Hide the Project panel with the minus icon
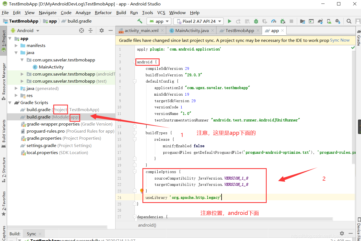The width and height of the screenshot is (361, 241). pos(110,31)
